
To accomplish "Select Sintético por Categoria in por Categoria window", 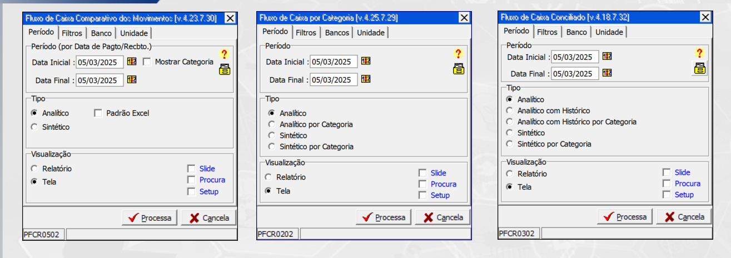I will click(x=271, y=146).
